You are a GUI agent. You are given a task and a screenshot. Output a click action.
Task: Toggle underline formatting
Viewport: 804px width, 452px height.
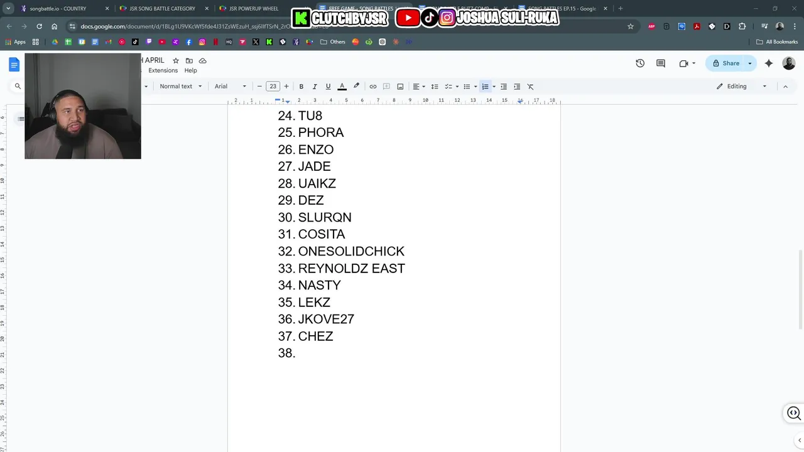328,87
